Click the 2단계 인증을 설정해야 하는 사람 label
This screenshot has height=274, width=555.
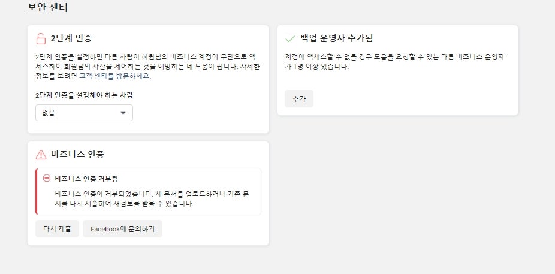coord(85,95)
